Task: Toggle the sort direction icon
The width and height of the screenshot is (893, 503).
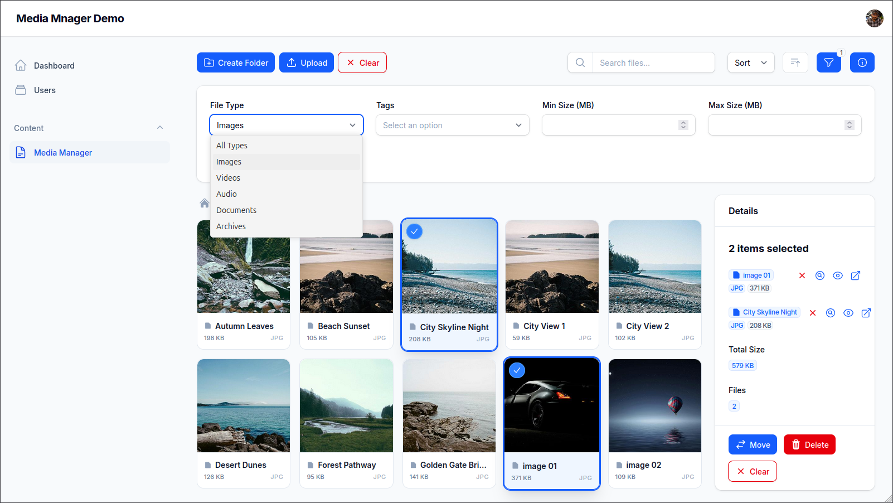Action: tap(795, 62)
